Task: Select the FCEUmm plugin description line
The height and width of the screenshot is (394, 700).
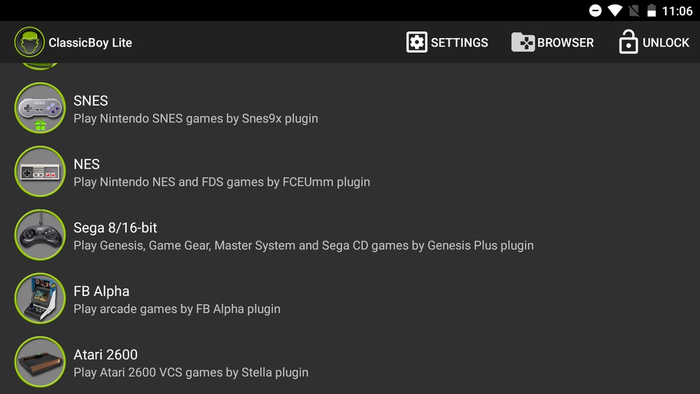Action: coord(222,182)
